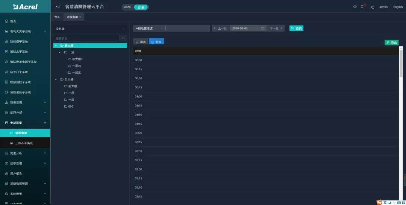Open the calendar icon in date field
406x205 pixels.
coord(262,28)
